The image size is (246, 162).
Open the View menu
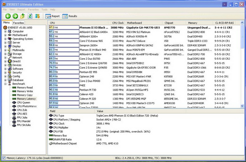12,9
